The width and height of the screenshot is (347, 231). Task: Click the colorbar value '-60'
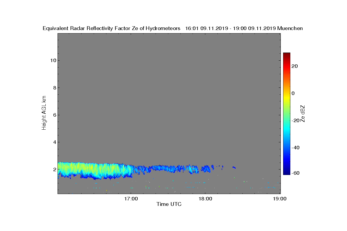(x=296, y=173)
